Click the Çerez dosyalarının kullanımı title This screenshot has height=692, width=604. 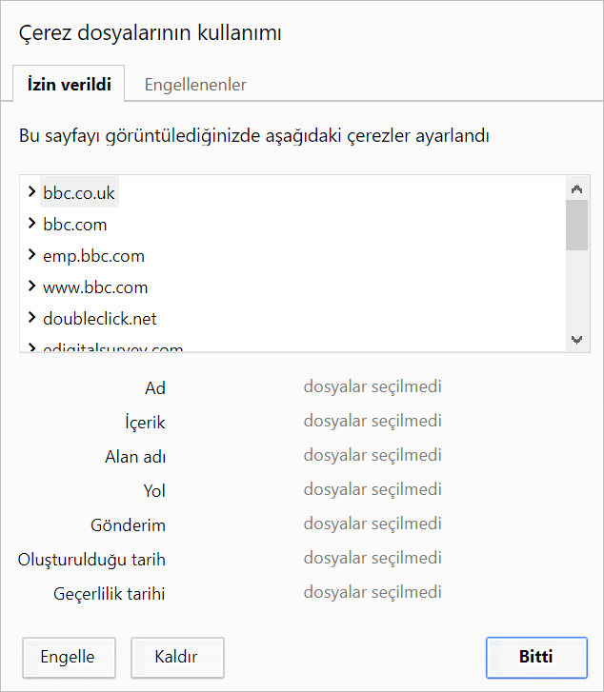[150, 33]
